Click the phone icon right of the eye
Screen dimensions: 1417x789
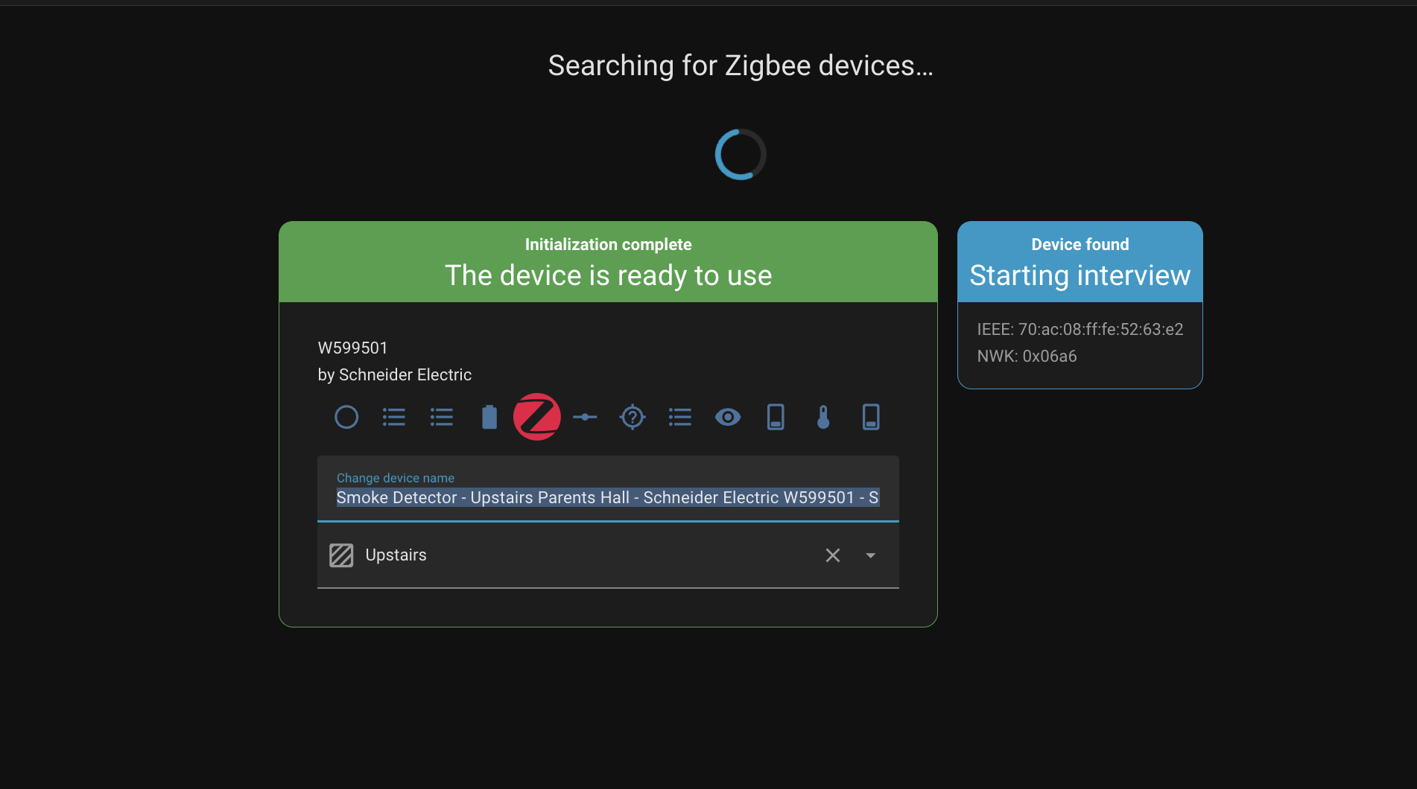(776, 417)
